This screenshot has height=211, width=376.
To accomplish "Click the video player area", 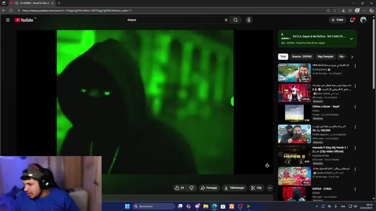I will pos(145,102).
